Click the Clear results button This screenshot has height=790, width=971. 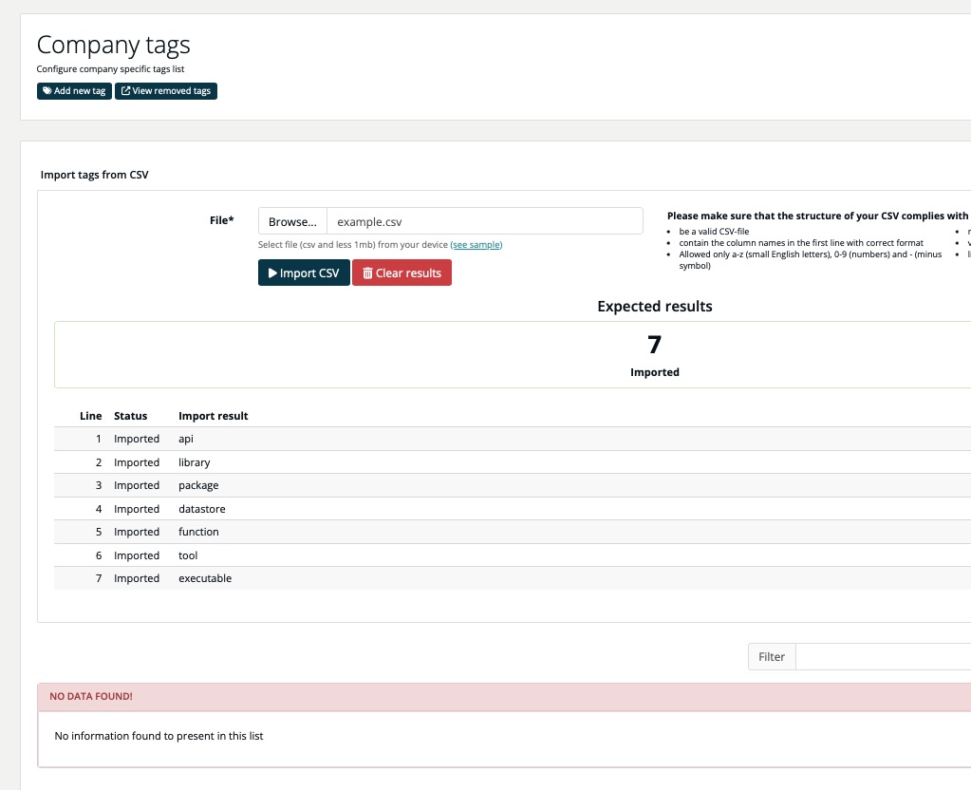pyautogui.click(x=401, y=273)
